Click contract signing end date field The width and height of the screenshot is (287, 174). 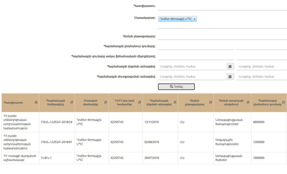pyautogui.click(x=261, y=66)
